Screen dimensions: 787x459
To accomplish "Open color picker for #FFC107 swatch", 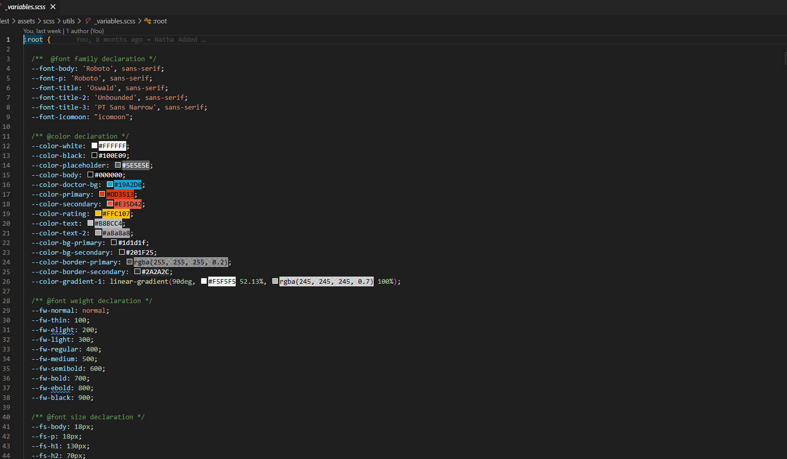I will (98, 213).
